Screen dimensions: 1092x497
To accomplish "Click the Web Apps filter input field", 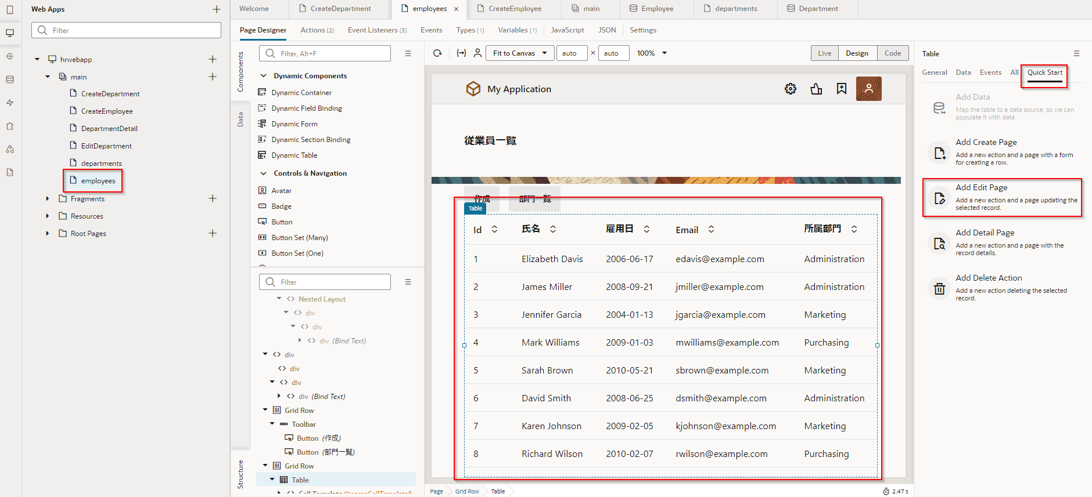I will click(127, 30).
